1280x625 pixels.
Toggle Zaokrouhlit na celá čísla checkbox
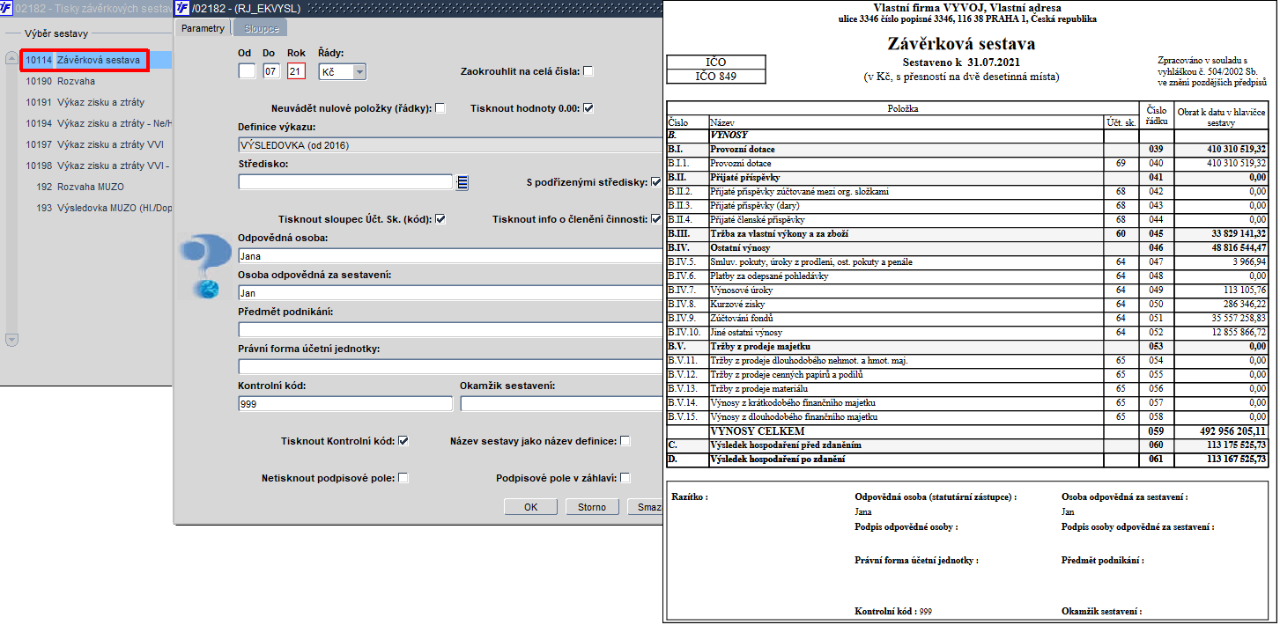pos(588,71)
